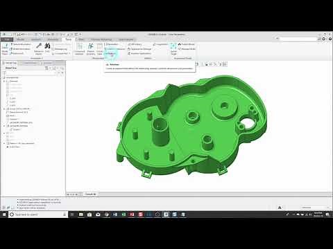Switch to the Analysis ribbon tab
Viewport: 333px width, 249px height.
coord(36,39)
